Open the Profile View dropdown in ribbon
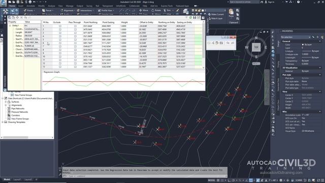Screen dimensions: 325x183 (106, 10)
